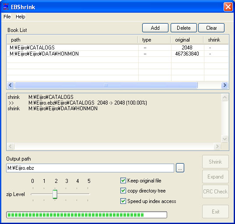The height and width of the screenshot is (224, 235).
Task: Click the EBShrink app icon in title bar
Action: pyautogui.click(x=6, y=7)
